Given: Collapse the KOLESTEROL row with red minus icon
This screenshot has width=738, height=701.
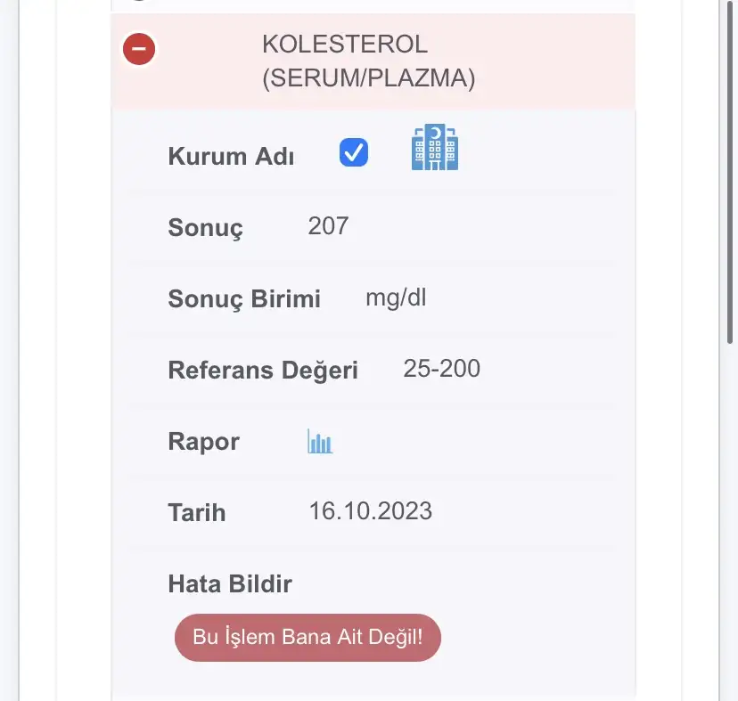Looking at the screenshot, I should pyautogui.click(x=139, y=49).
